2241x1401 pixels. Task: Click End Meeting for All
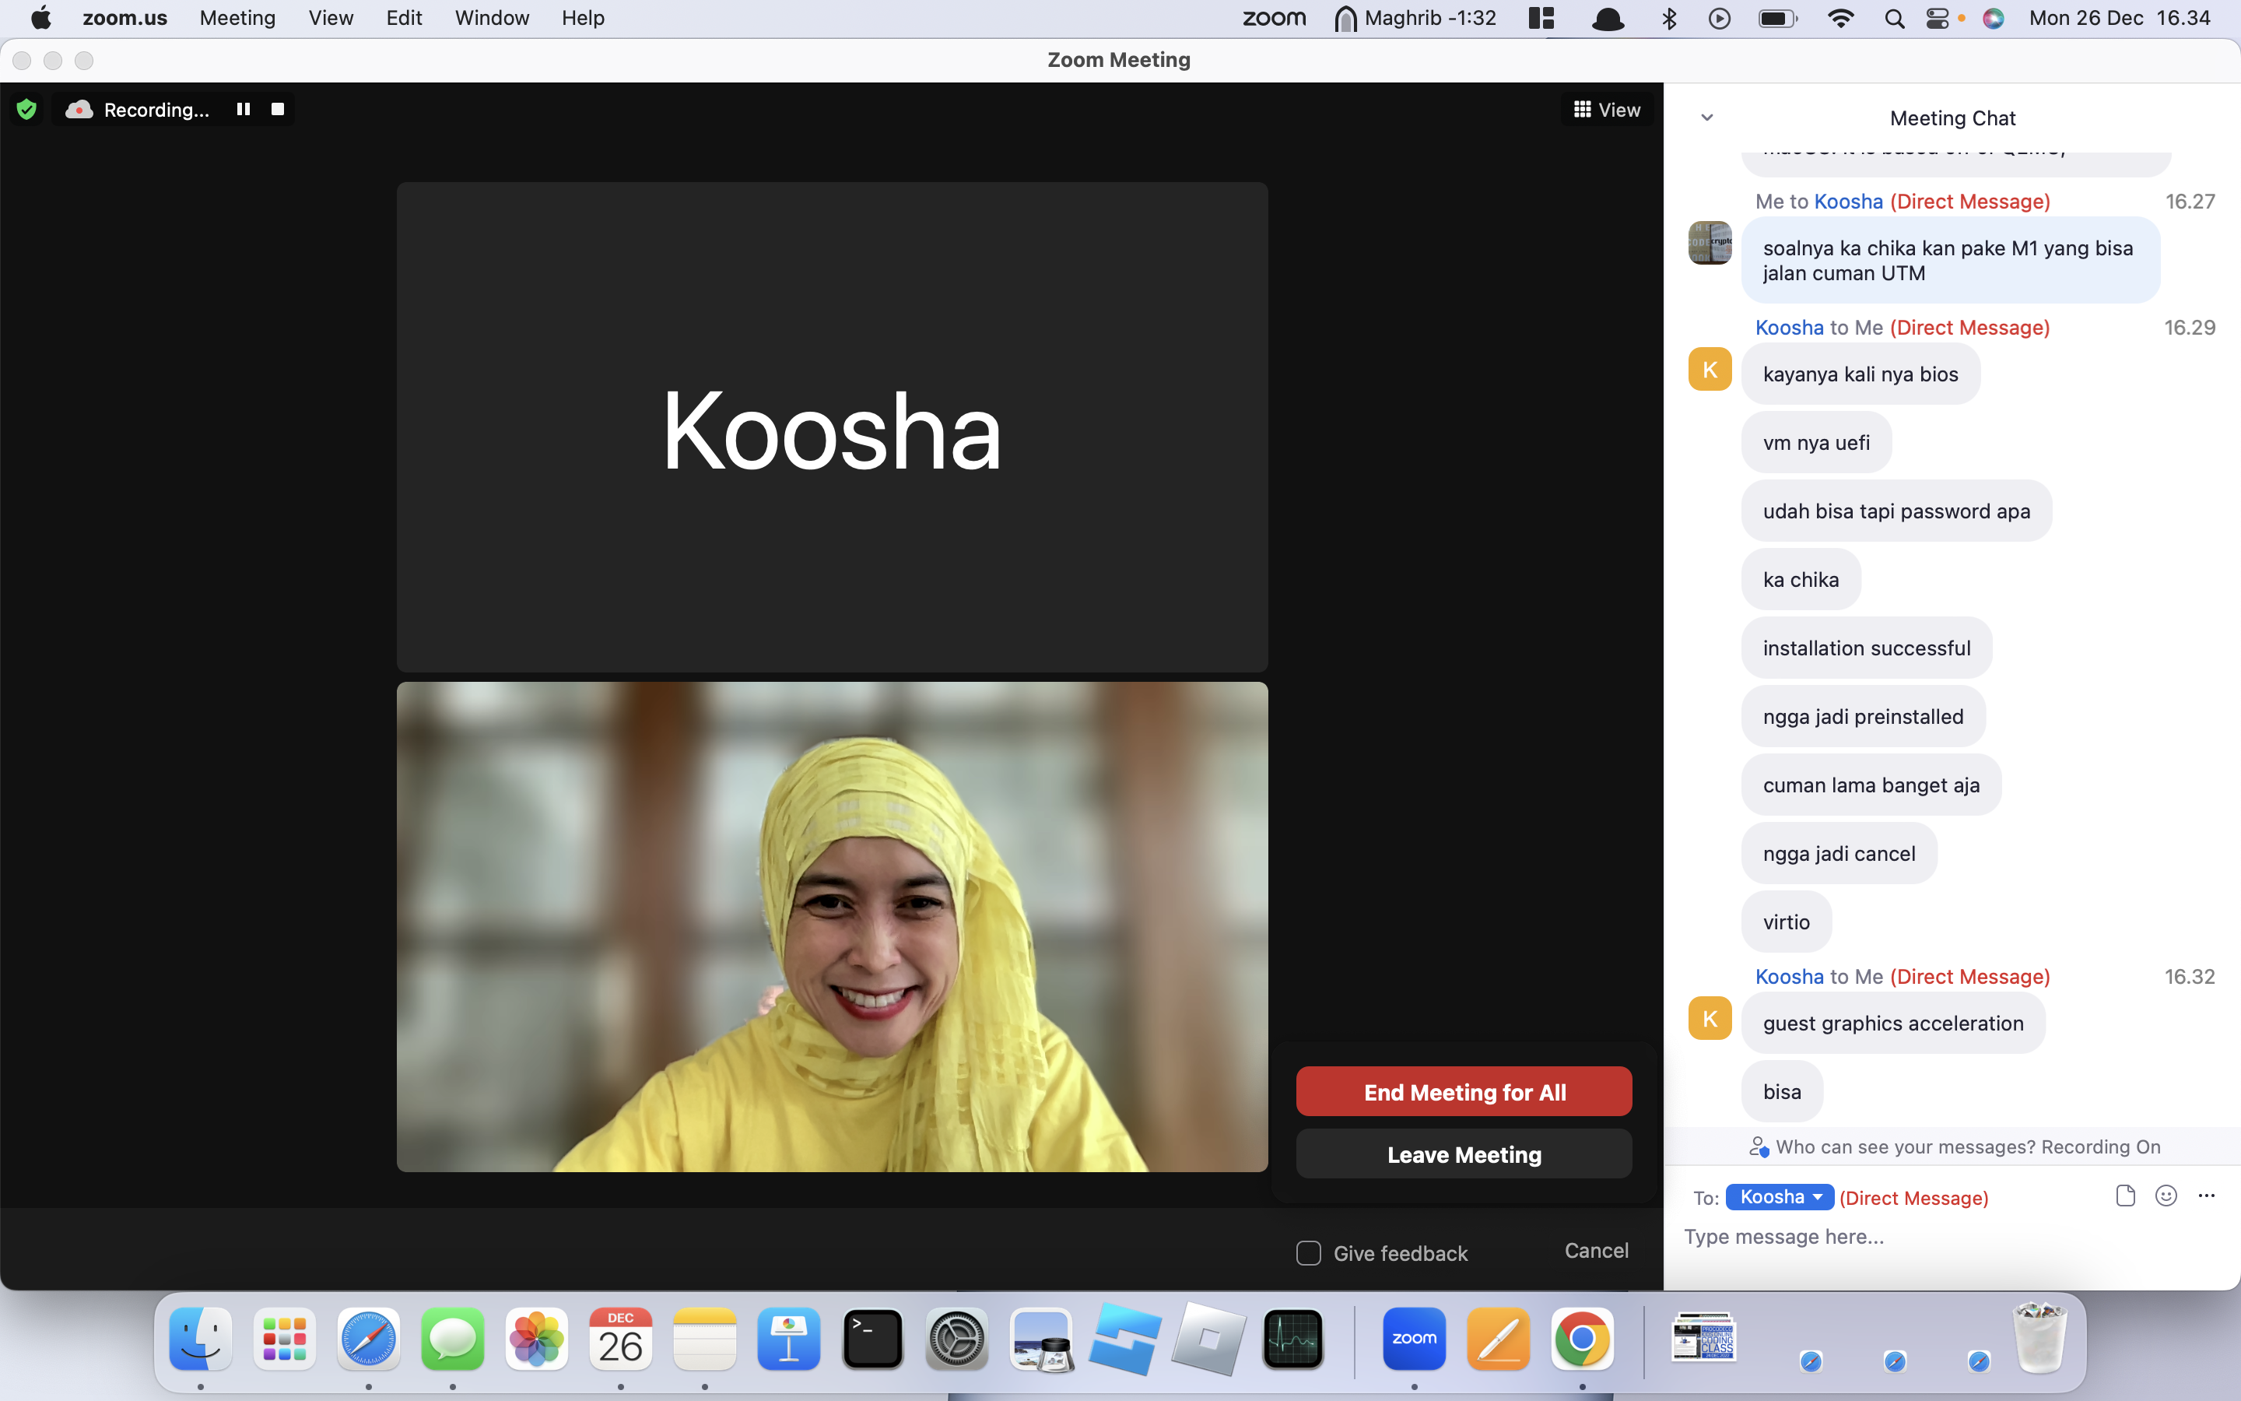click(x=1464, y=1091)
